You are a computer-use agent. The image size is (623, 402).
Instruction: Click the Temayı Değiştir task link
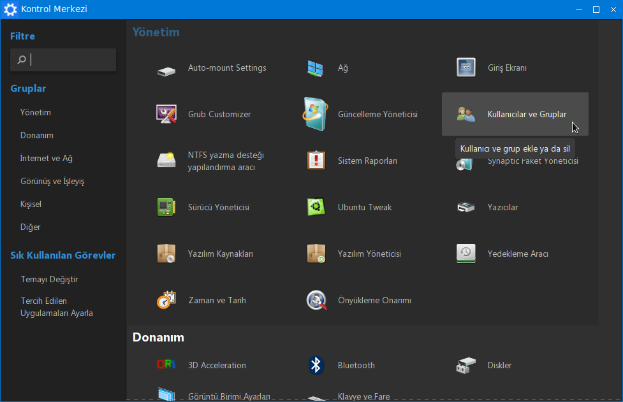click(49, 280)
